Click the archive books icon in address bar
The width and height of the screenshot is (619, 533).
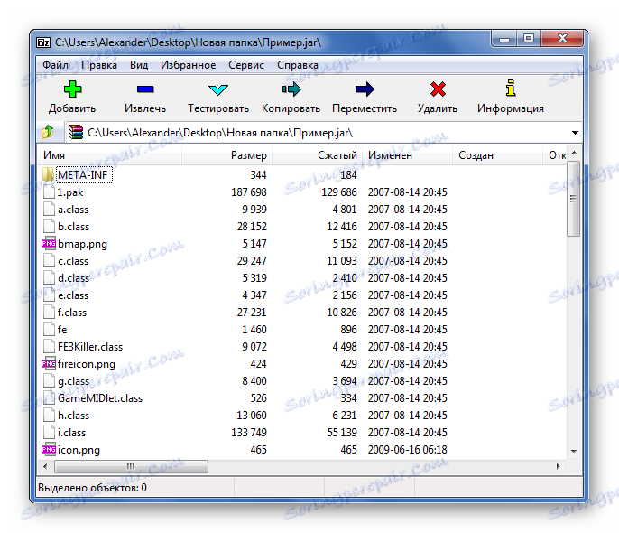(x=76, y=132)
